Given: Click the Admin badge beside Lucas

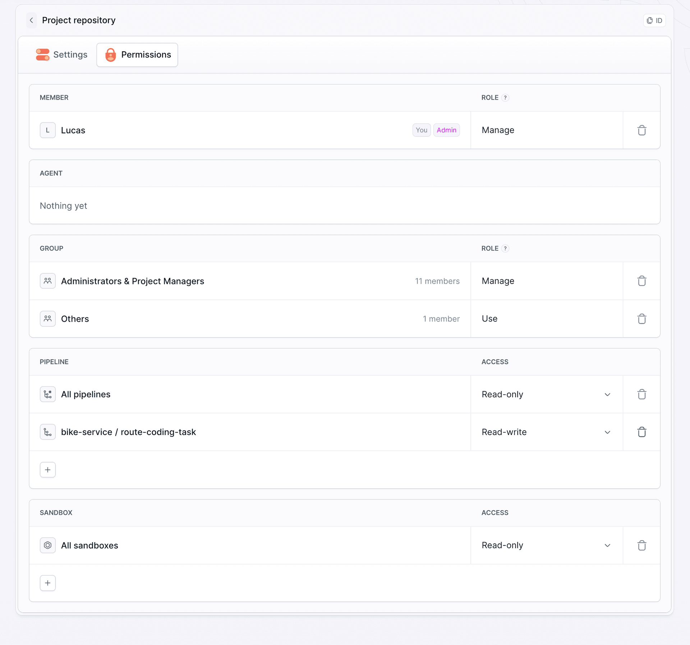Looking at the screenshot, I should [446, 130].
